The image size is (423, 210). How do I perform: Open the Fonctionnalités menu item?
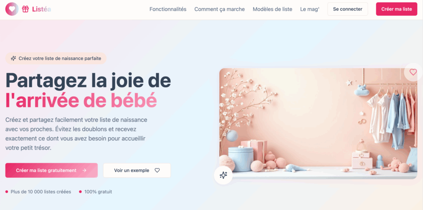pos(168,9)
